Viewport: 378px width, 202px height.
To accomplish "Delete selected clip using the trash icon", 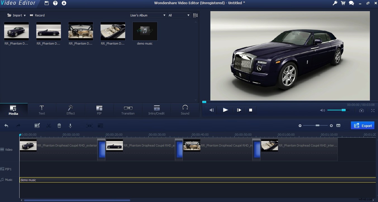I will pyautogui.click(x=59, y=125).
